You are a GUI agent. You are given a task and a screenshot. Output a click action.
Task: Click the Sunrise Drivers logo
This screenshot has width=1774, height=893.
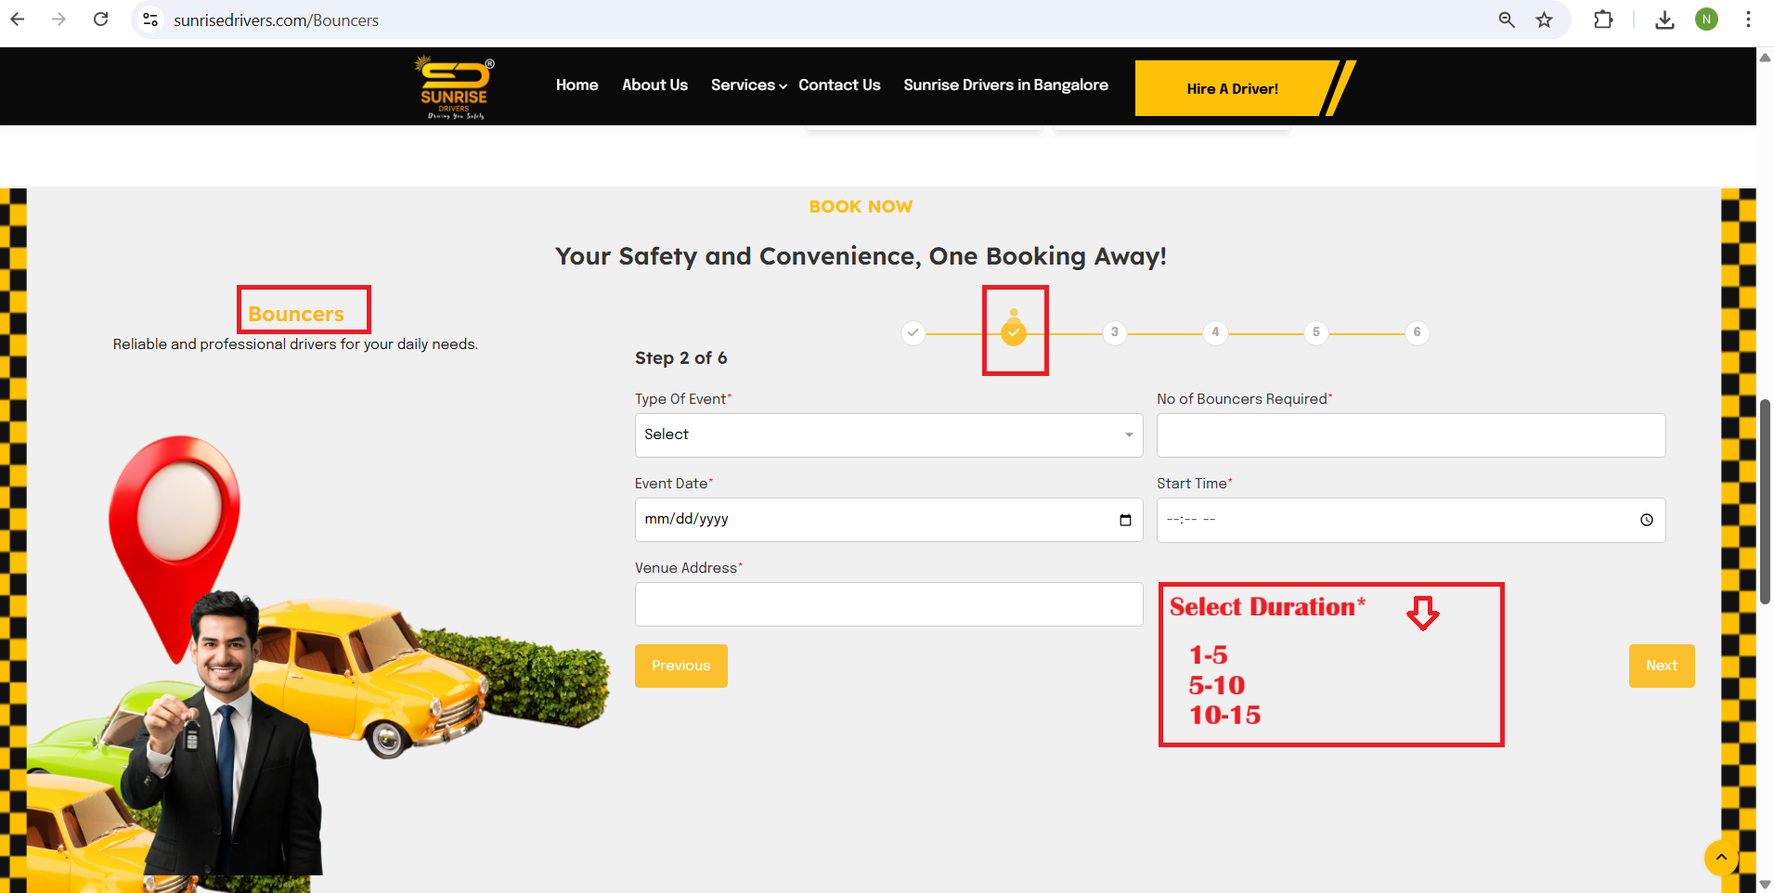click(454, 87)
